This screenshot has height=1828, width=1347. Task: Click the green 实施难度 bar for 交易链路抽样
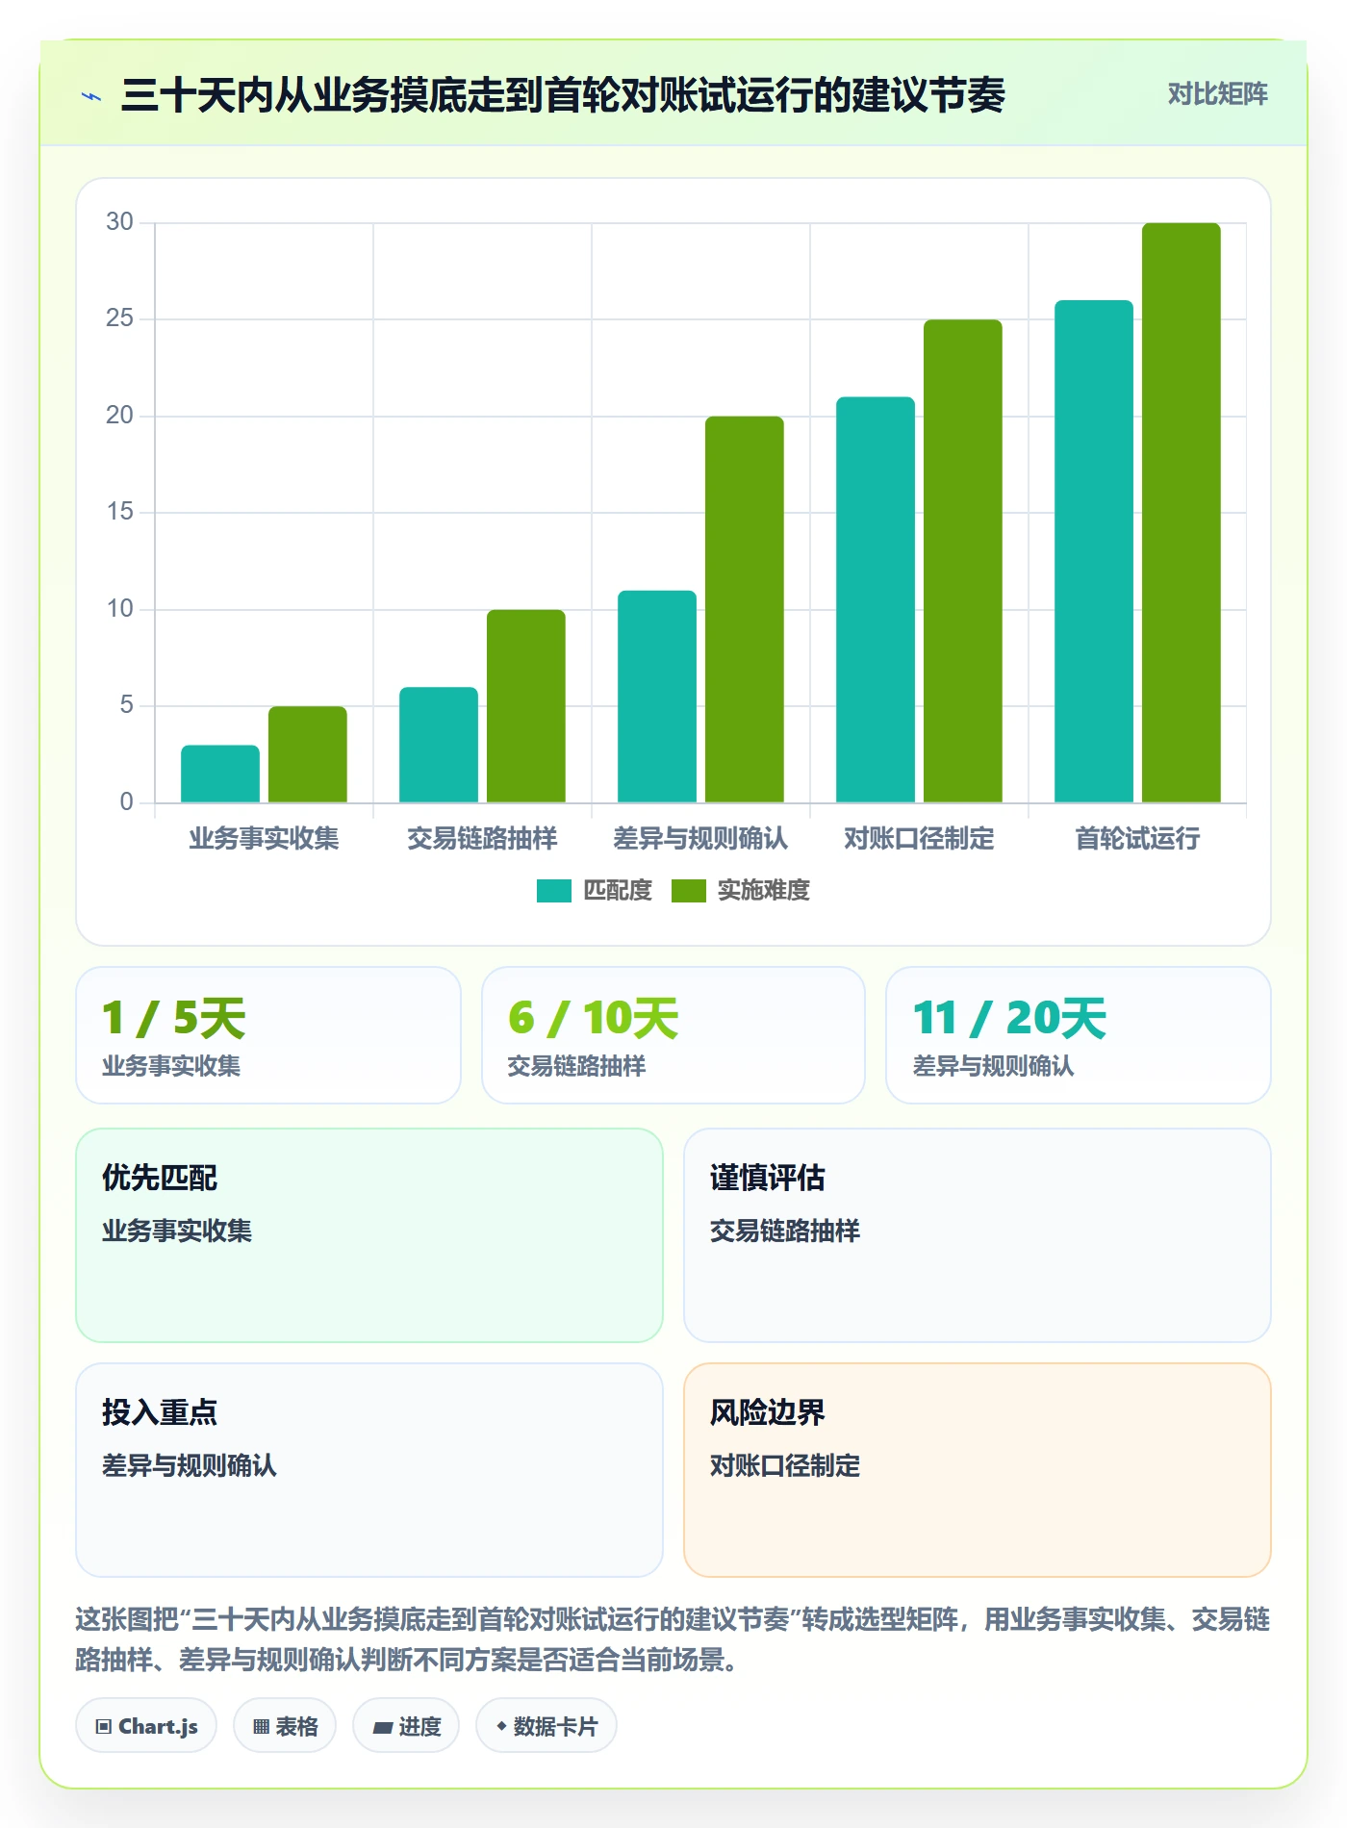point(526,706)
